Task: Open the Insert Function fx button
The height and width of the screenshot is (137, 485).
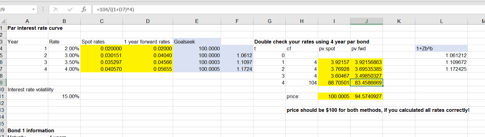Action: tap(83, 9)
